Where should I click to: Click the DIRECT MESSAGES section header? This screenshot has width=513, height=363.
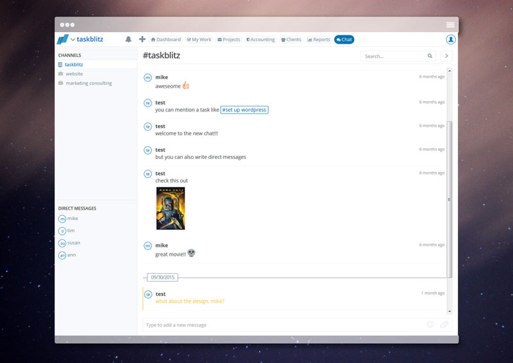click(77, 208)
